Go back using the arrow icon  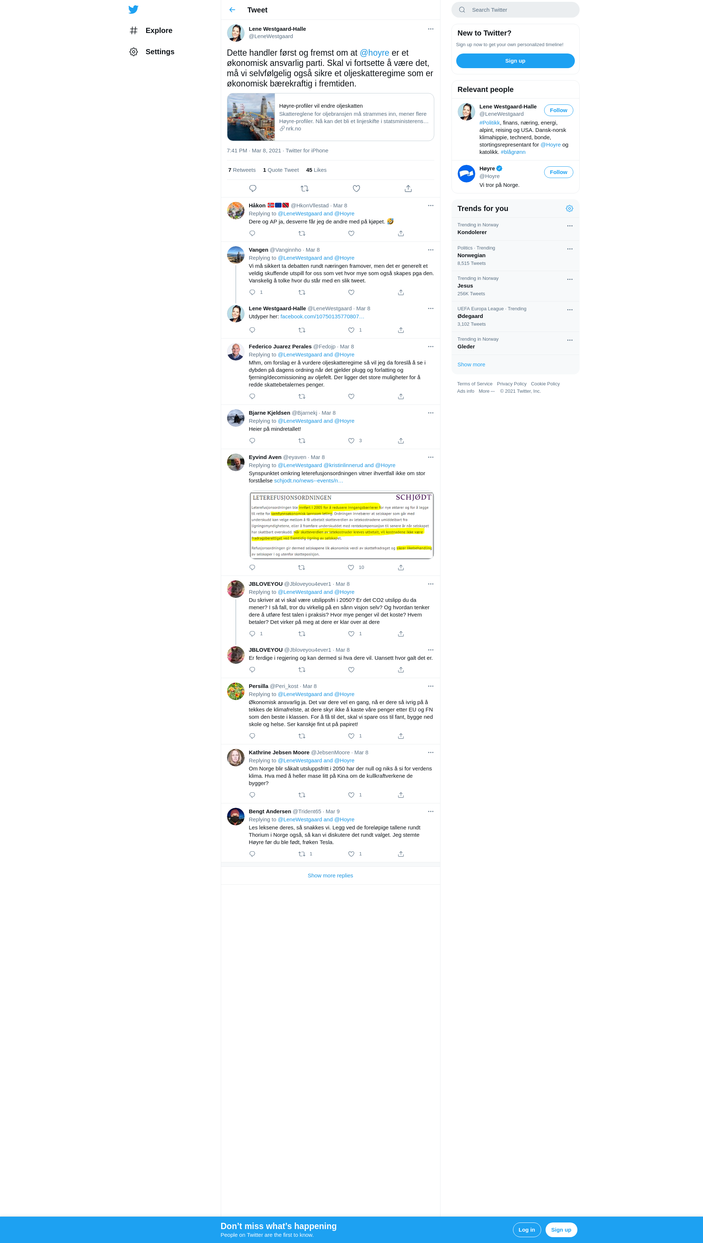pos(232,10)
